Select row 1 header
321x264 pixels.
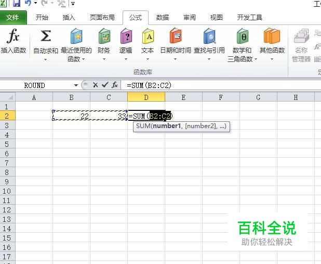8,107
